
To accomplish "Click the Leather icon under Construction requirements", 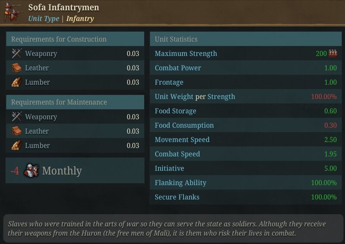I will click(x=16, y=68).
